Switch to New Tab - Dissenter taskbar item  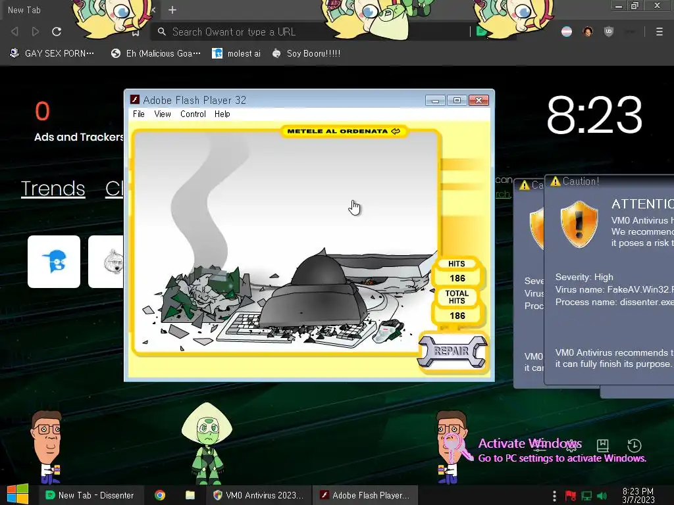click(90, 495)
